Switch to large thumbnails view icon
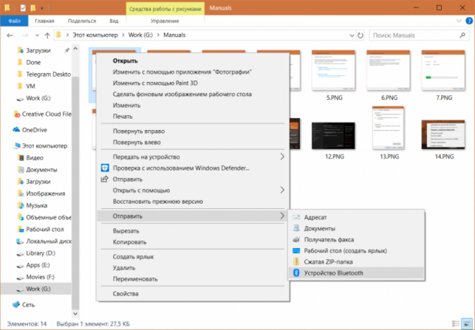Viewport: 475px width, 330px height. pos(467,323)
